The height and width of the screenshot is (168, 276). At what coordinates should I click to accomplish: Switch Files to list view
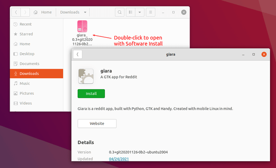131,12
